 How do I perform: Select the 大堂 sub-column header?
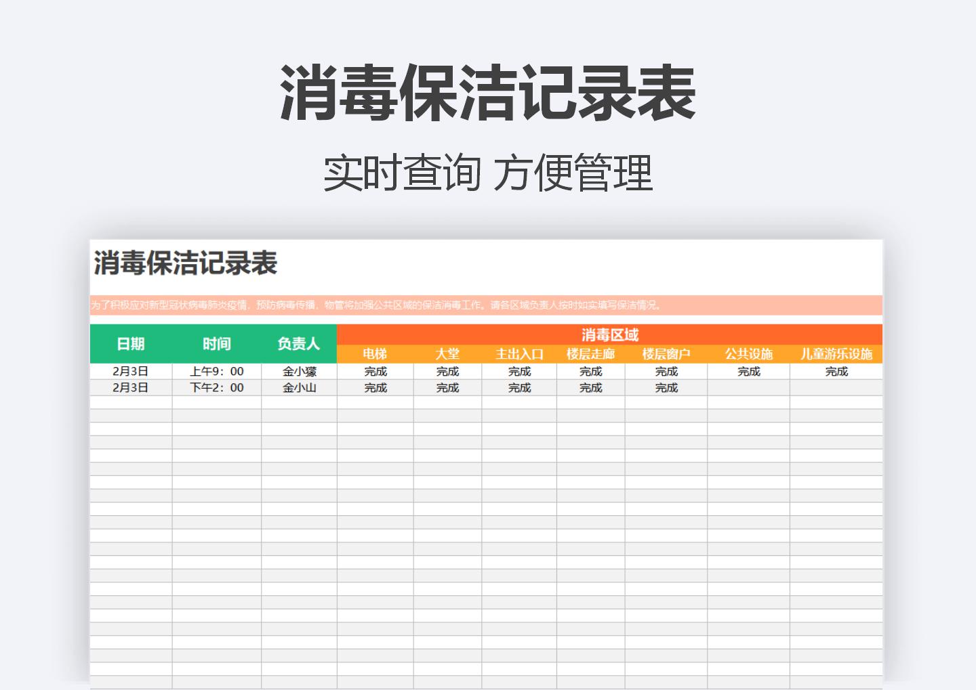click(x=448, y=353)
